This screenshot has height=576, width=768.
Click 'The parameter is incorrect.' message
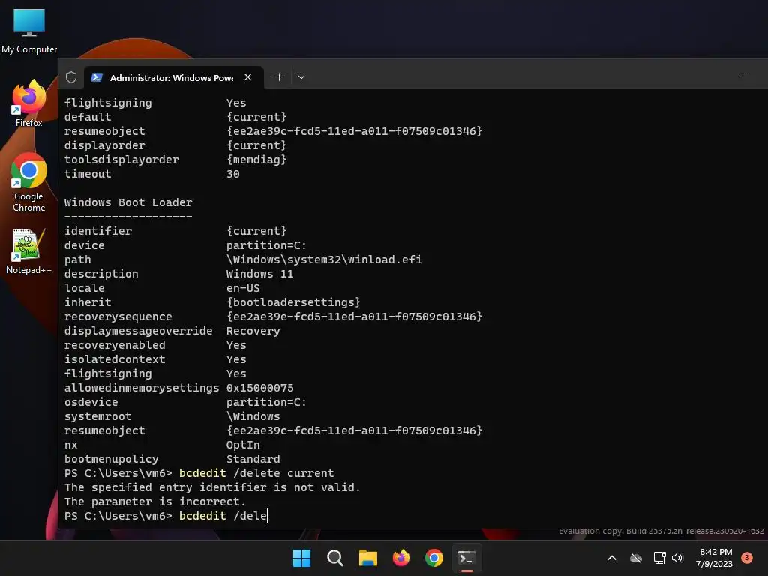point(154,501)
